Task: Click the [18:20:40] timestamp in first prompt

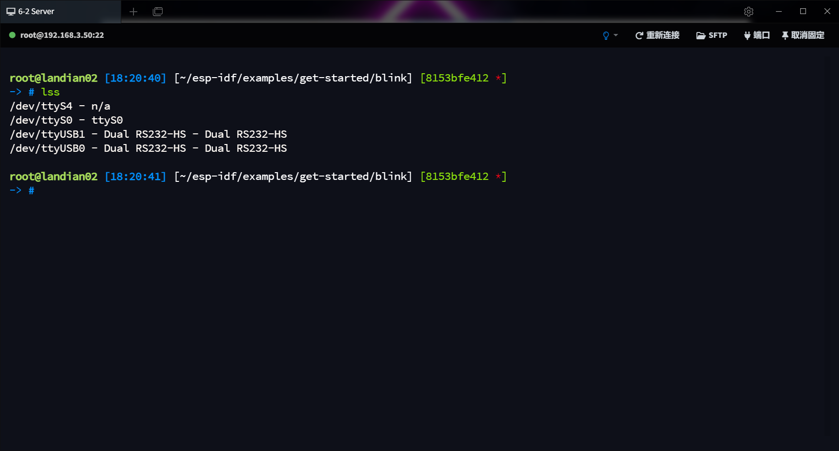Action: coord(135,78)
